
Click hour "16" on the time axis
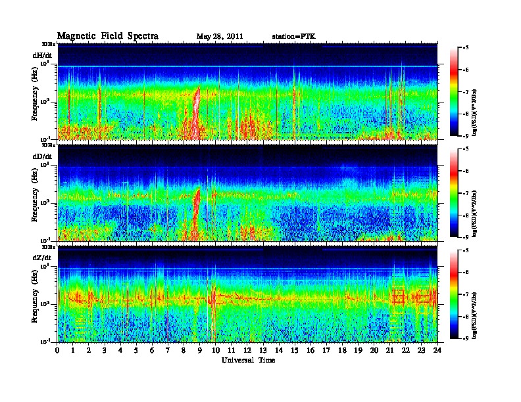310,351
